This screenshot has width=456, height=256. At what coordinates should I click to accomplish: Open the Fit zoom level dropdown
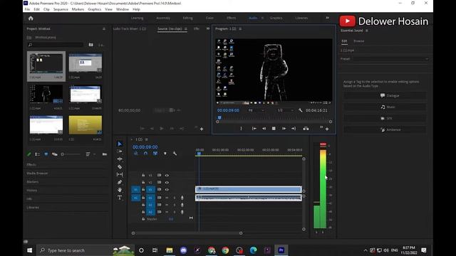pyautogui.click(x=256, y=110)
